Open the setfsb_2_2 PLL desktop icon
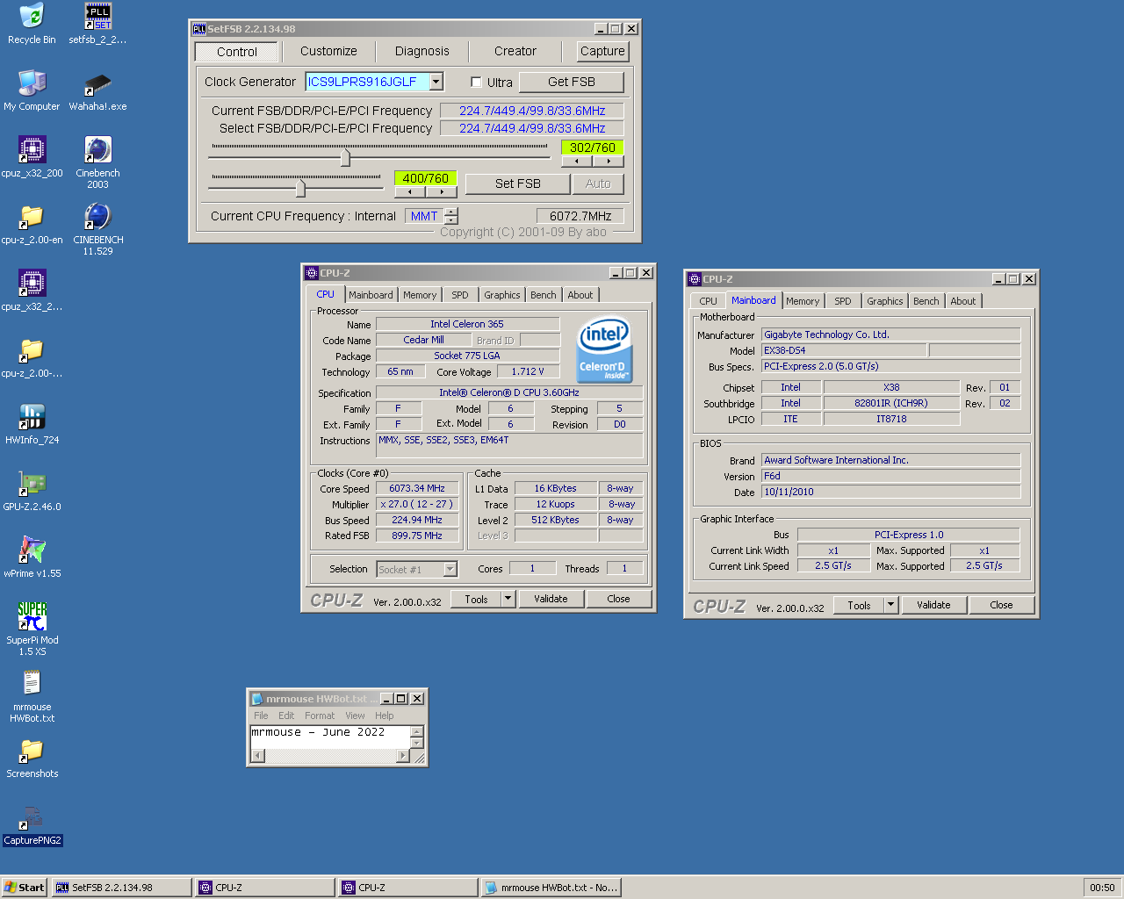Viewport: 1124px width, 899px height. [97, 23]
